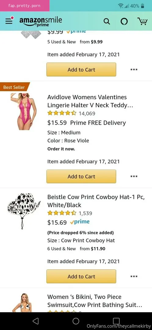Screen dimensions: 152x330
Task: Open the Amazon hamburger menu
Action: pyautogui.click(x=9, y=21)
